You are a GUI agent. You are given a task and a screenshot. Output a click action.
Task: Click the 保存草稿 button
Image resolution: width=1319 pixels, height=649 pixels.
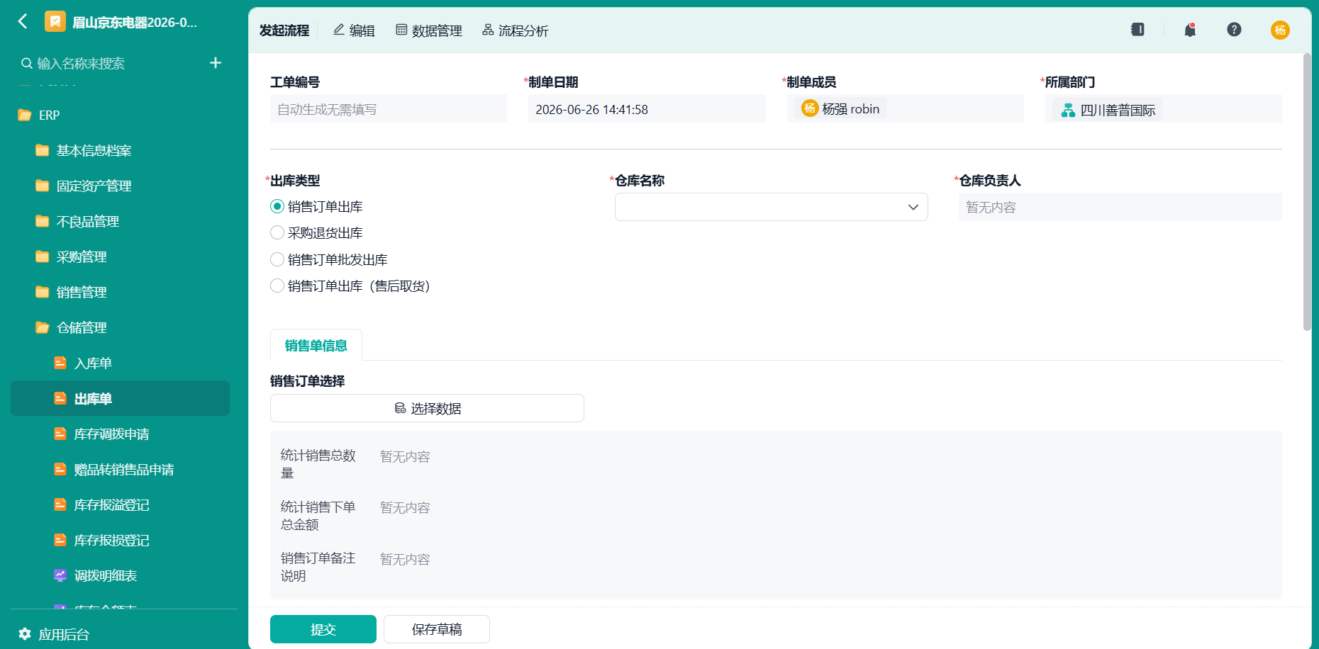coord(437,629)
